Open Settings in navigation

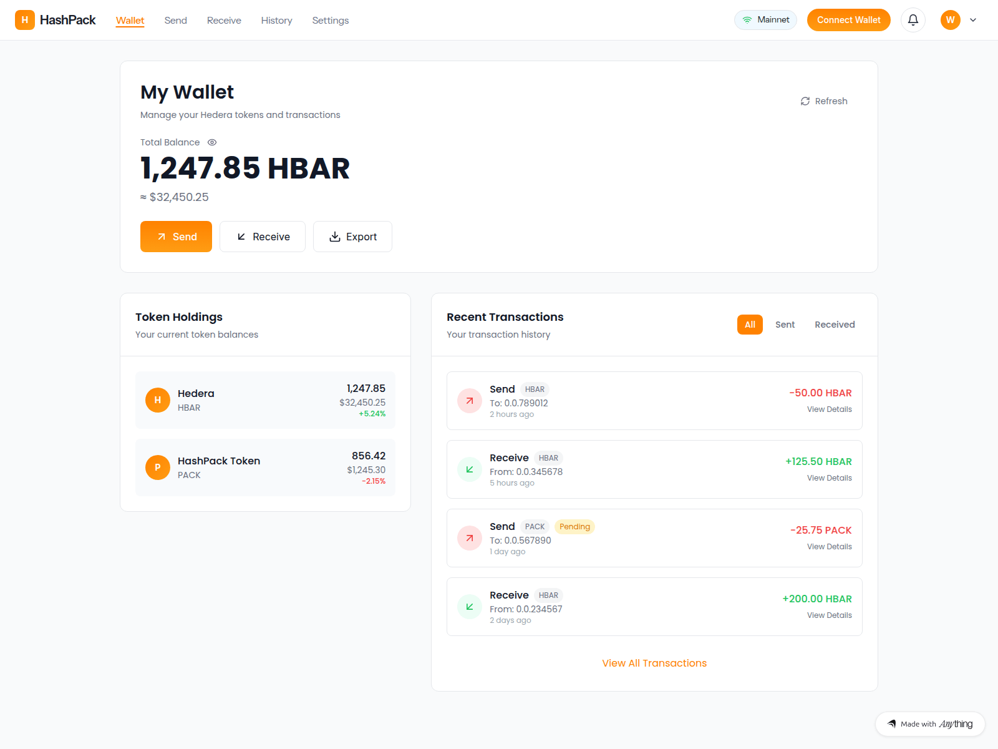331,21
